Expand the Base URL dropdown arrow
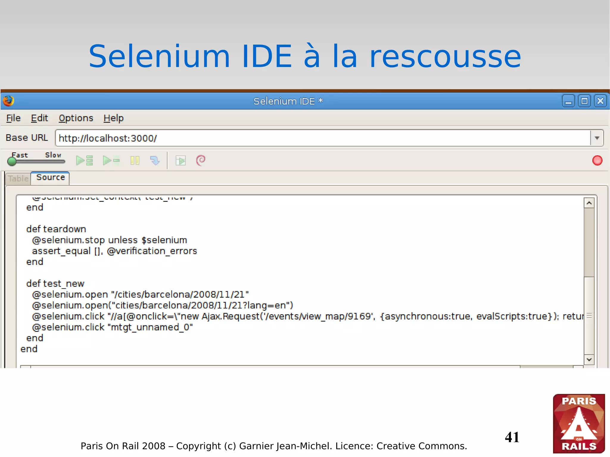 pos(597,138)
